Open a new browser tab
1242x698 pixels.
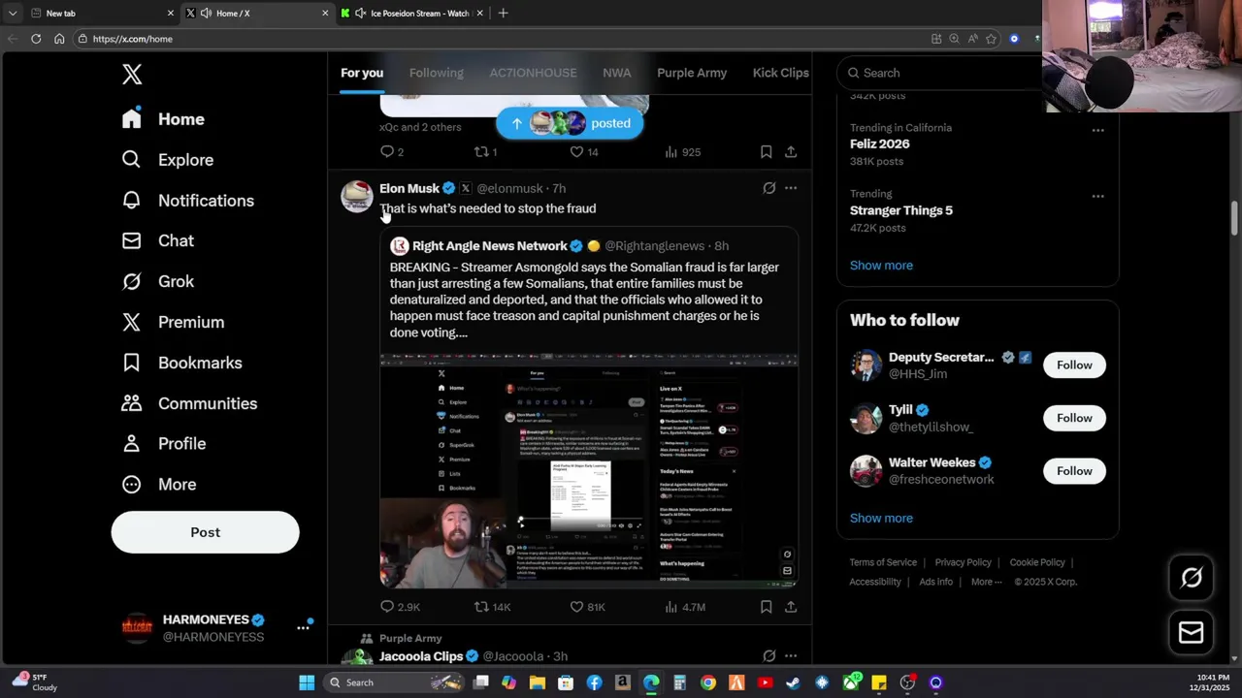(x=503, y=14)
